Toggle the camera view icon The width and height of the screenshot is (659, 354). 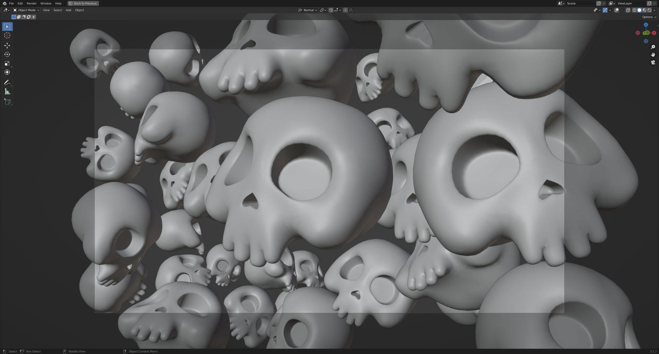[653, 62]
